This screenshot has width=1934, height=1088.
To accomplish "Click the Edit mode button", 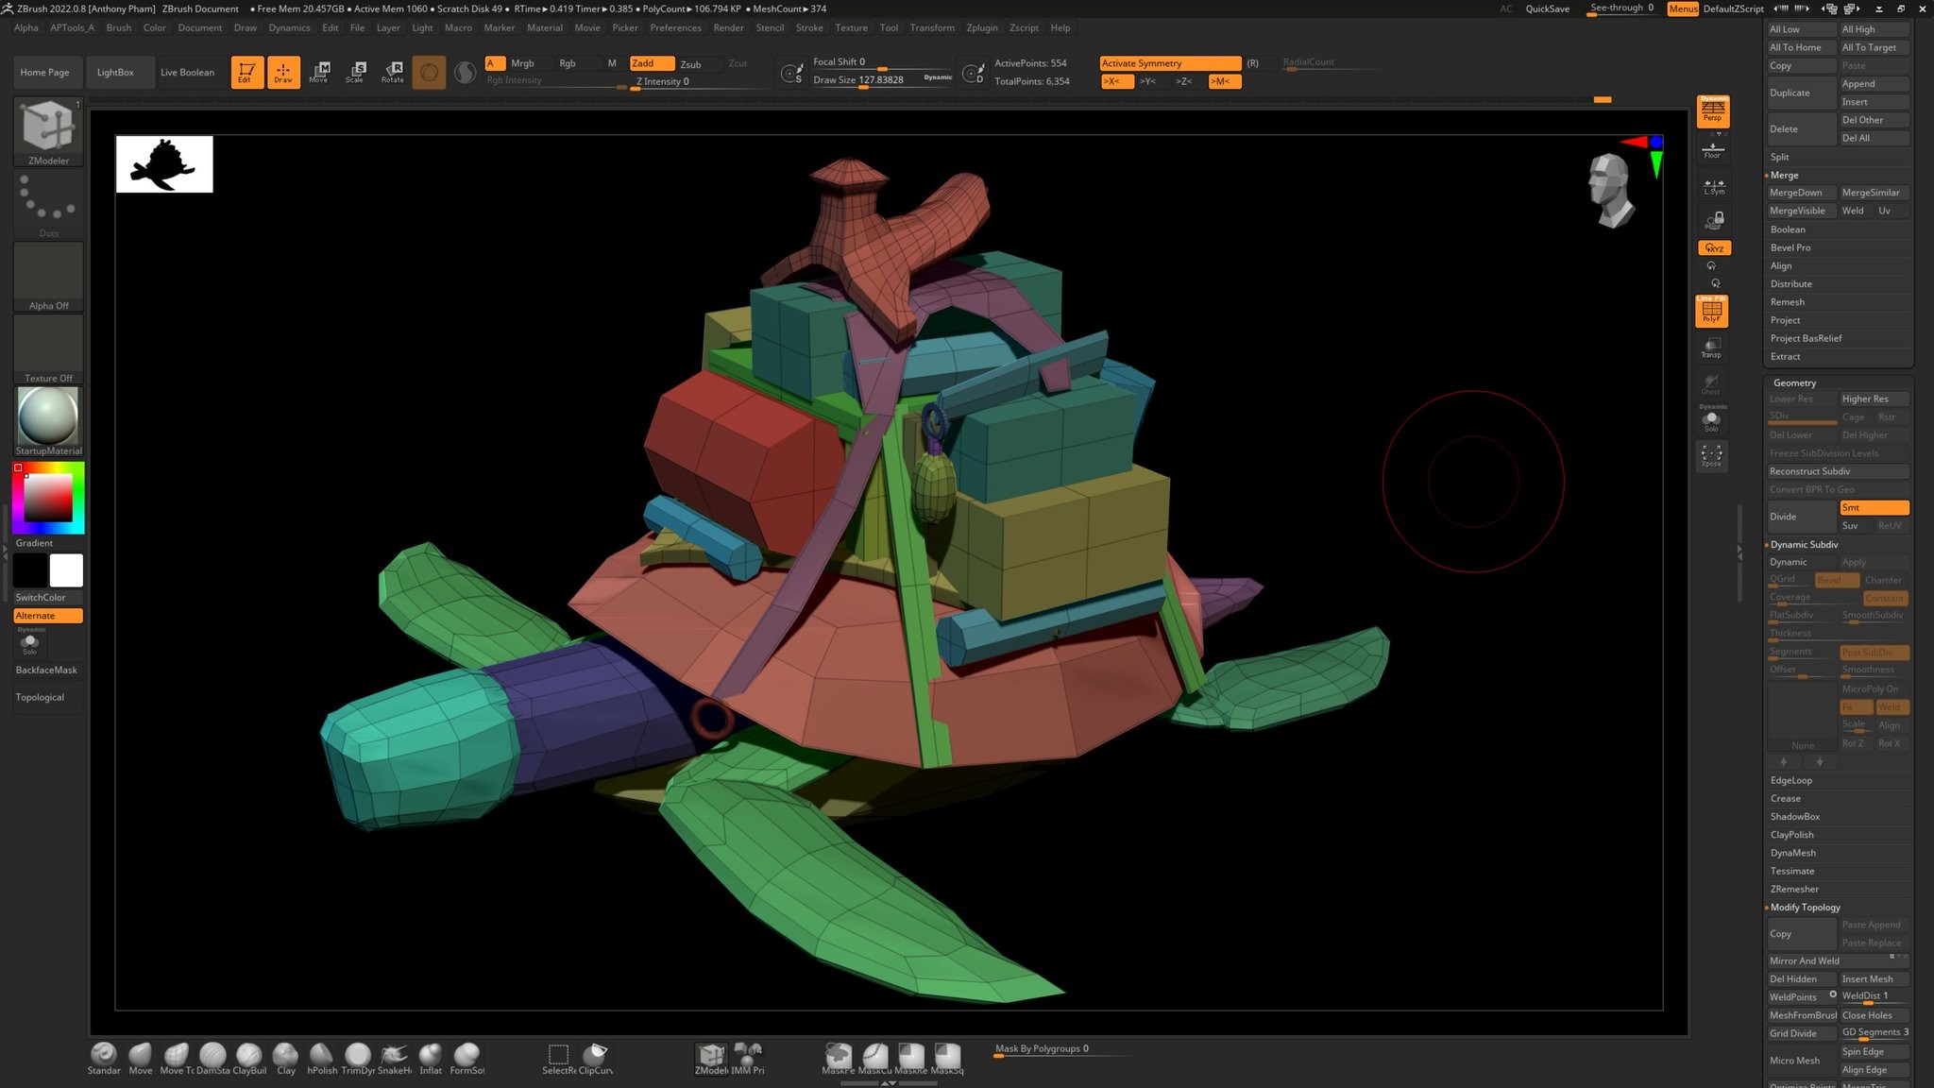I will coord(246,72).
